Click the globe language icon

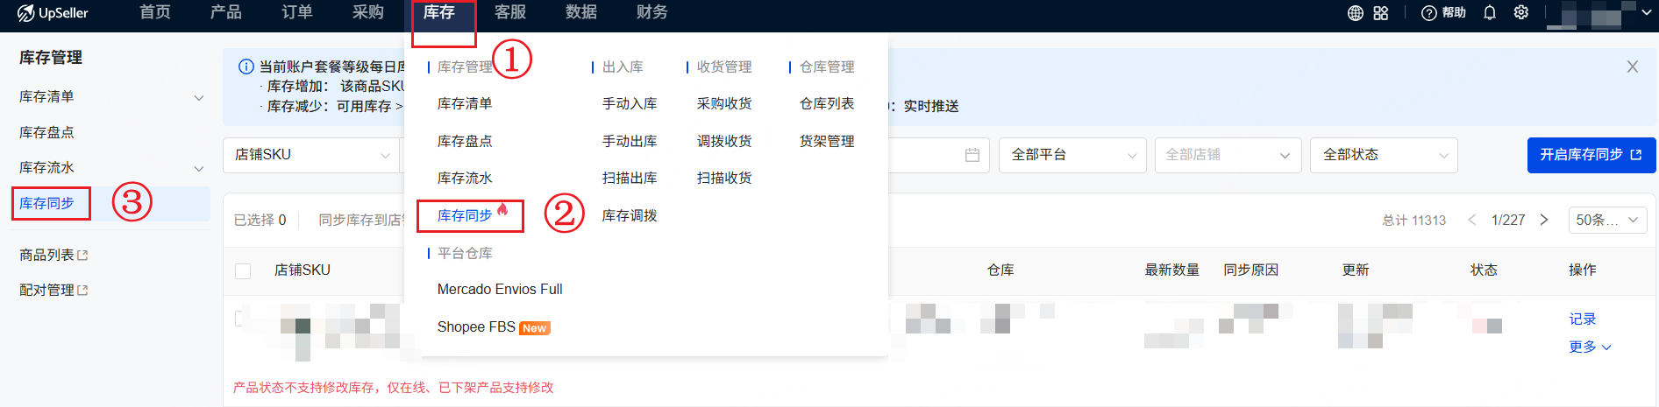coord(1356,13)
